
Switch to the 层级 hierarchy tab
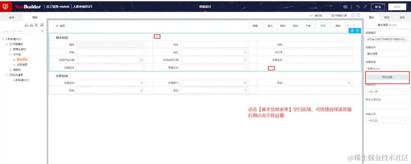pyautogui.click(x=35, y=17)
